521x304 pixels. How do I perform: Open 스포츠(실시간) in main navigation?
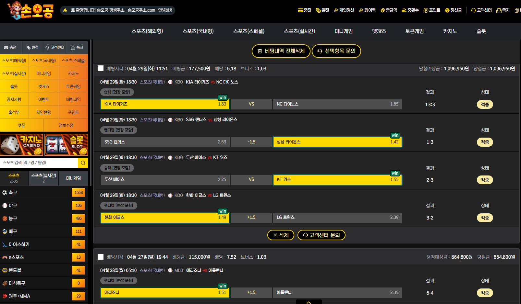coord(300,31)
